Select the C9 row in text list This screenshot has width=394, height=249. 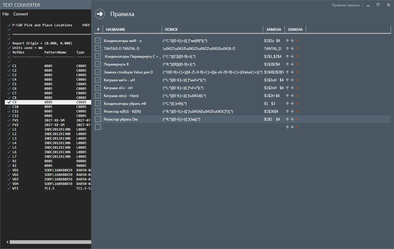48,102
